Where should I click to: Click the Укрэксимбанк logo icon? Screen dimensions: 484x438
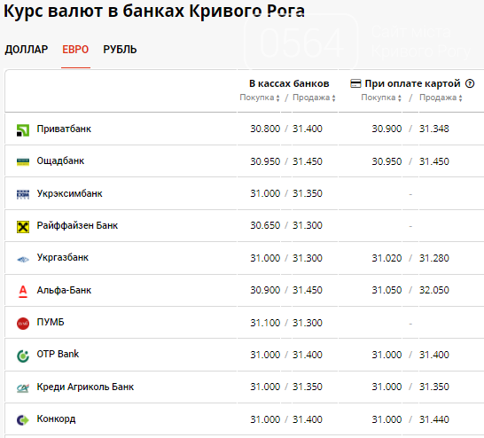point(23,194)
